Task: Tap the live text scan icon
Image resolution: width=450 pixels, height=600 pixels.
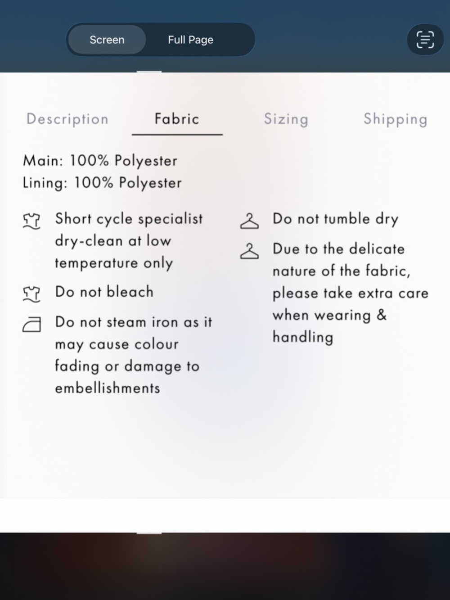Action: [x=425, y=40]
